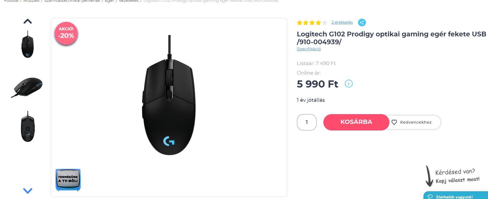The width and height of the screenshot is (488, 199).
Task: Click the quantity input field
Action: click(x=306, y=122)
